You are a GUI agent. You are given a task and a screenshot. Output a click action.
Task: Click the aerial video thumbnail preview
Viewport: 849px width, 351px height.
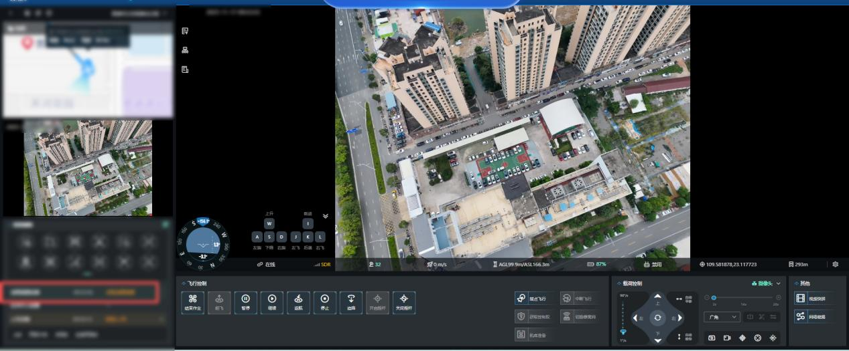[x=88, y=168]
